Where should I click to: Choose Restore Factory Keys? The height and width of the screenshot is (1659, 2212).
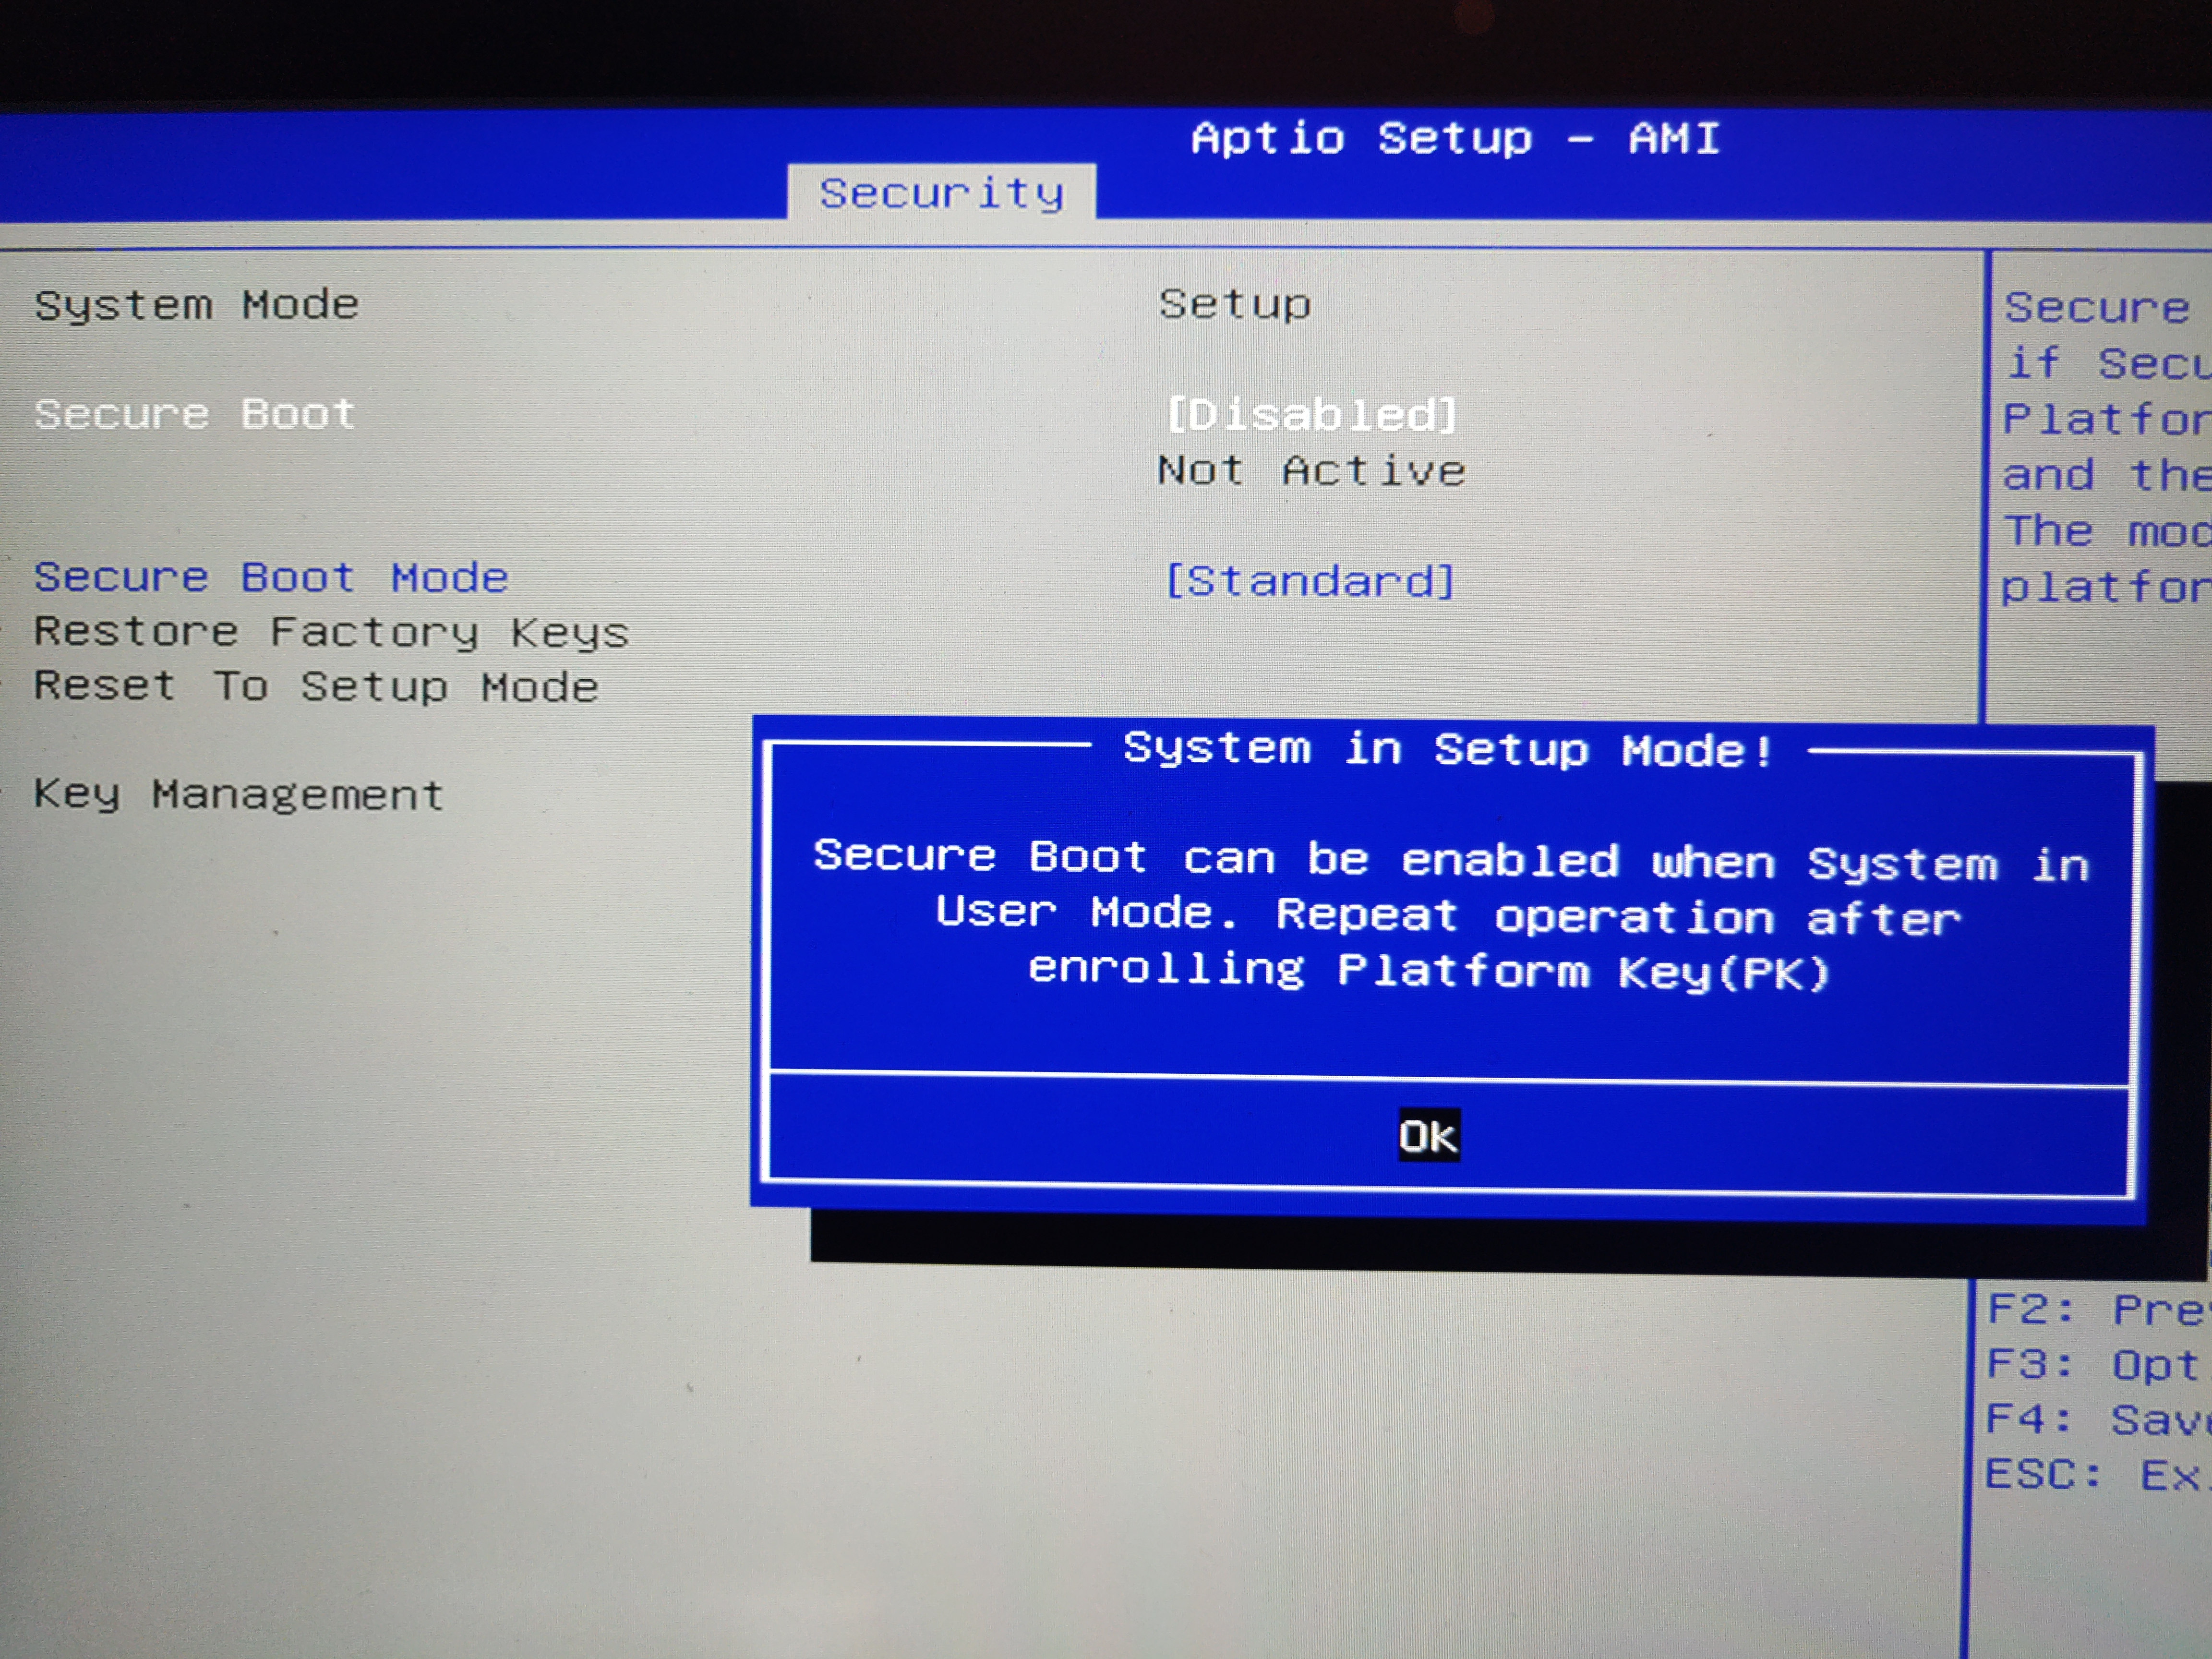click(331, 632)
